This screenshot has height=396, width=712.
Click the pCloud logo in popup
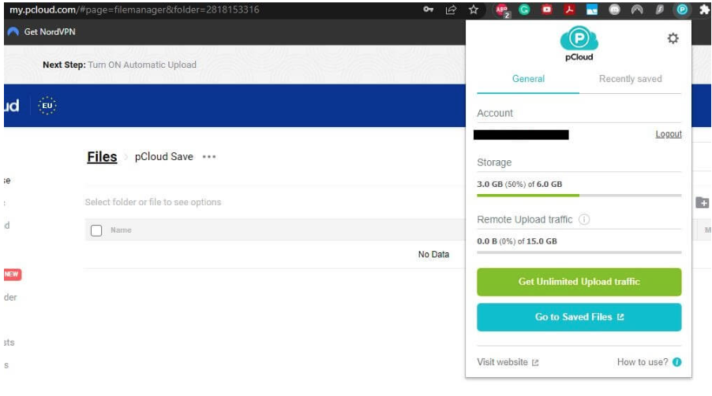579,43
